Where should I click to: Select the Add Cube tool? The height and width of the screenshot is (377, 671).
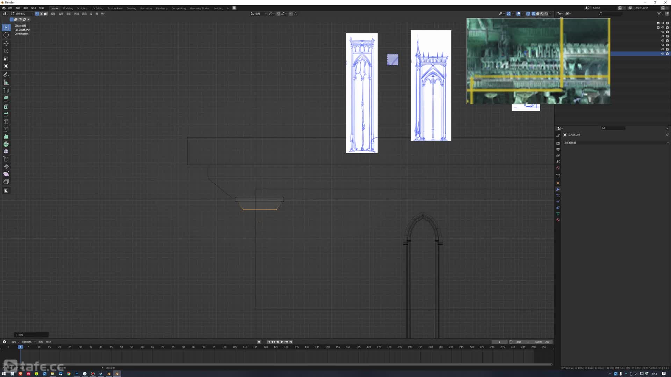click(x=6, y=91)
